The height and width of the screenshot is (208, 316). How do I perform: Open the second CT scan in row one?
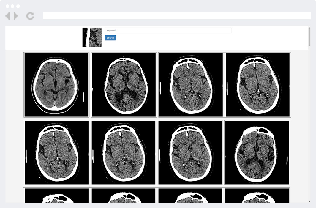(124, 85)
